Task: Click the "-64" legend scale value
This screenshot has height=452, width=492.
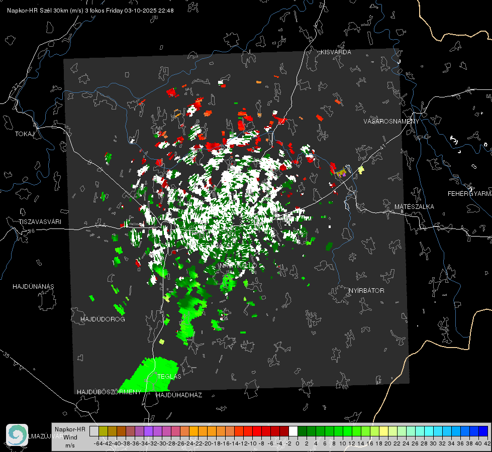Action: [99, 443]
